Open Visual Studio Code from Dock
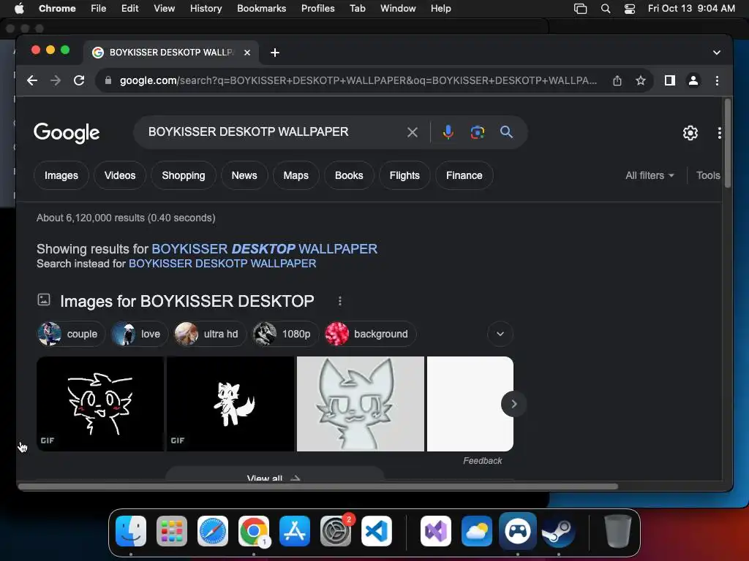The image size is (749, 561). 377,531
